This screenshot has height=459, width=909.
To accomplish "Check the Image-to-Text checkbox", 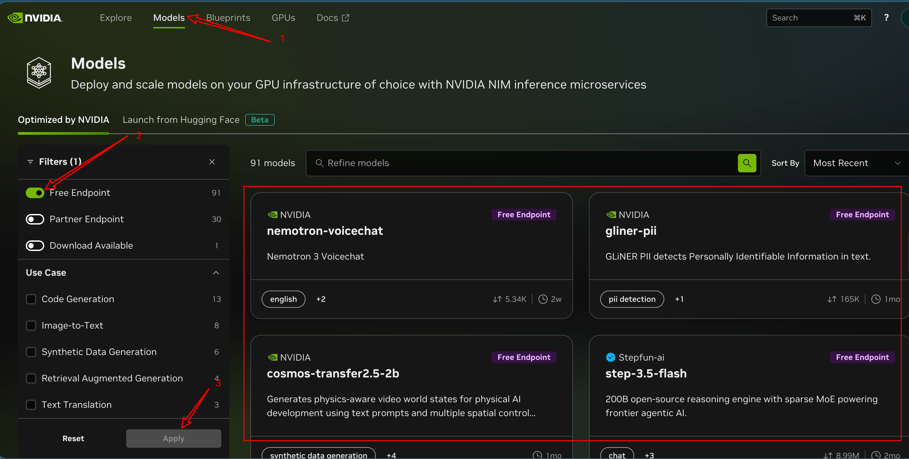I will pos(31,325).
